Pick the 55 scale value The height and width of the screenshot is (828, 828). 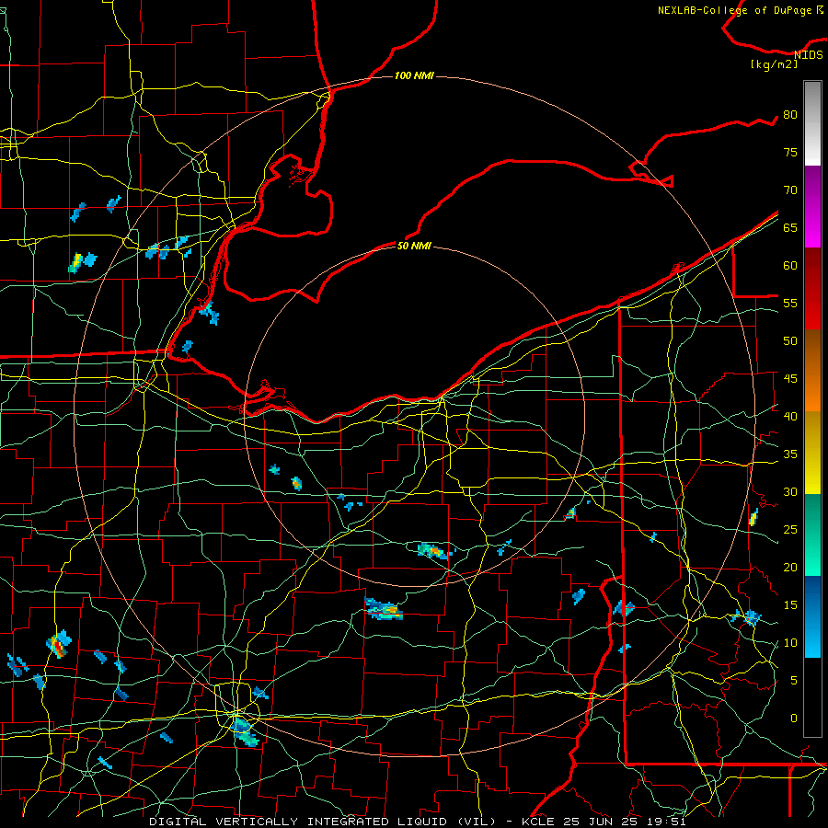click(x=790, y=304)
